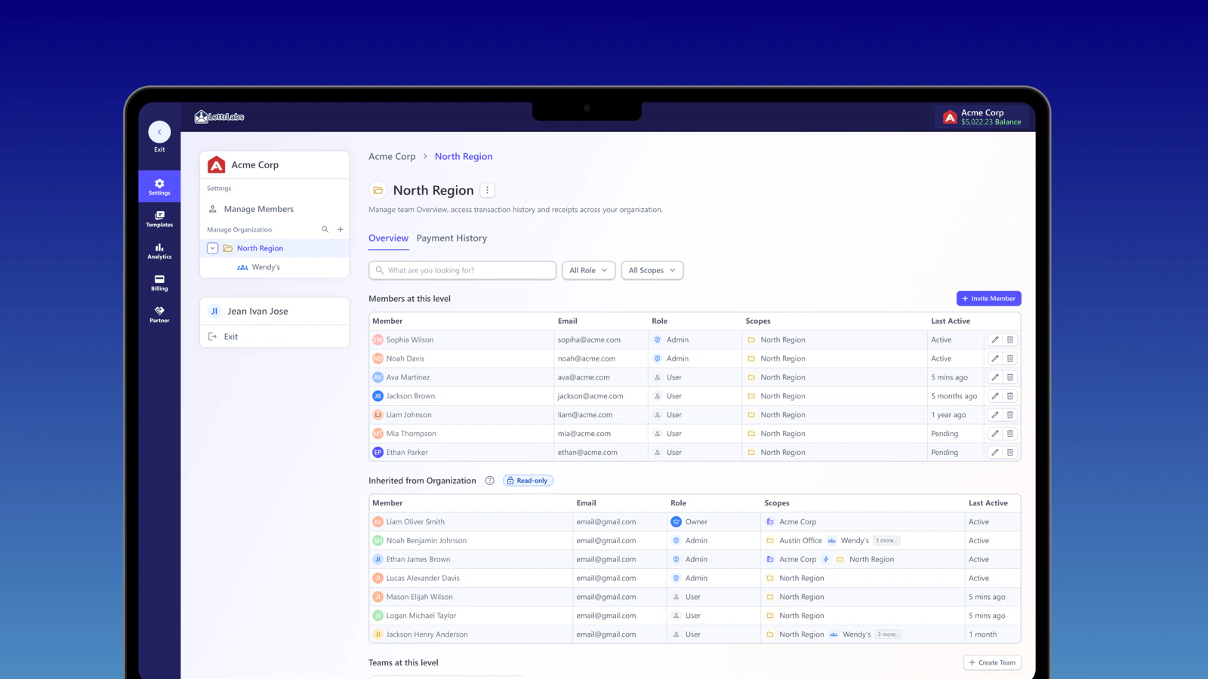1208x679 pixels.
Task: Edit Sophia Wilson's membership
Action: (995, 339)
